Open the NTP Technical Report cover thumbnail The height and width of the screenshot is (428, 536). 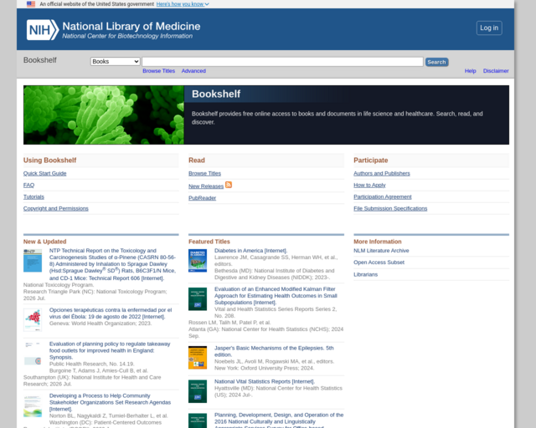coord(33,261)
